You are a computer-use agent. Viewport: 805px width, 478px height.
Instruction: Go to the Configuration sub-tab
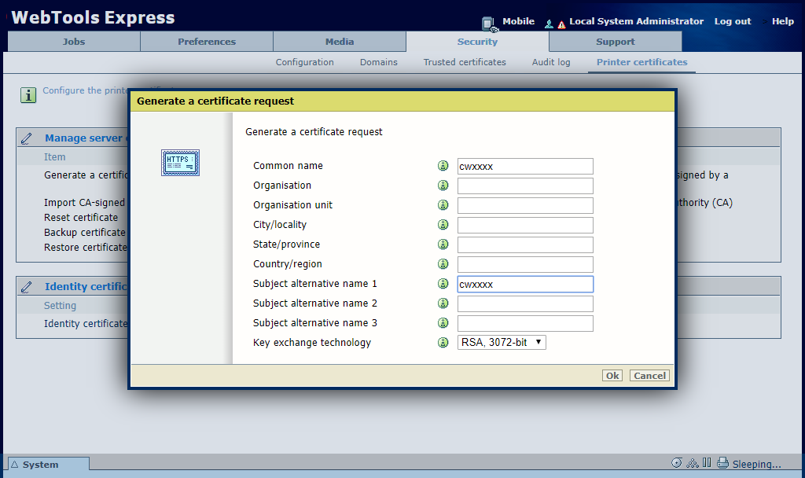pyautogui.click(x=304, y=62)
